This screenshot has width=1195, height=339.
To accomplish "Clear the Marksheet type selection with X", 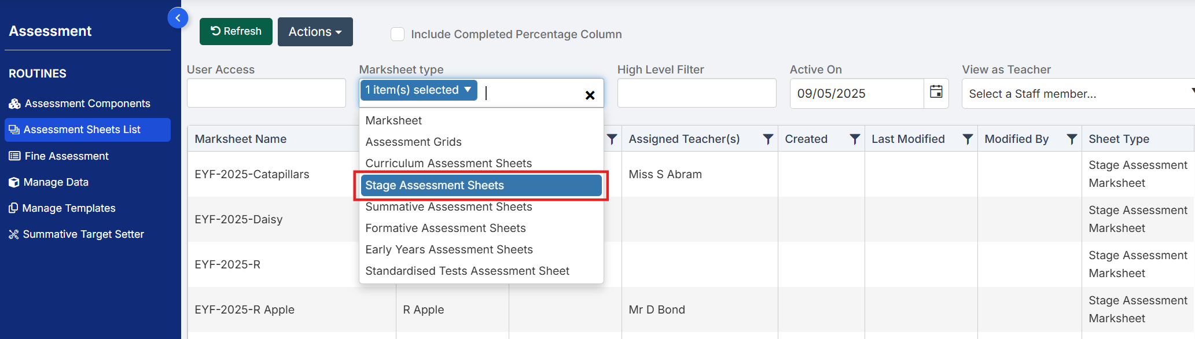I will [x=590, y=95].
